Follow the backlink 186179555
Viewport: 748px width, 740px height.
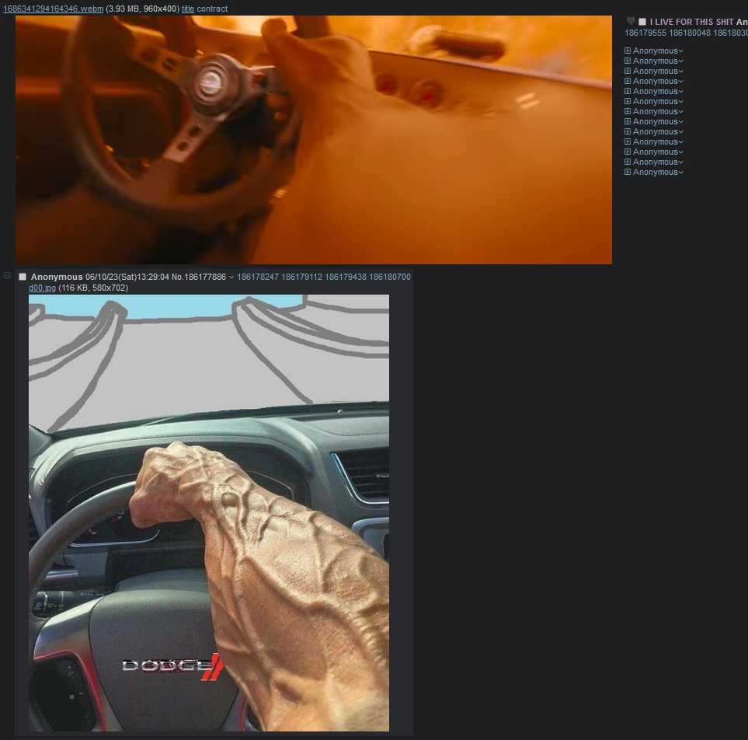[x=645, y=33]
